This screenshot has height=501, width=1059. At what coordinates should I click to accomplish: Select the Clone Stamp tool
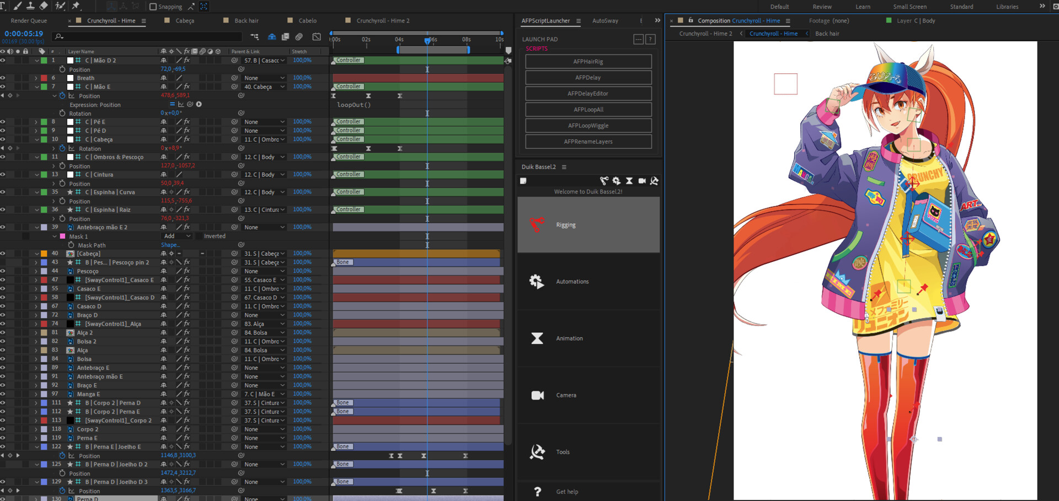click(30, 6)
